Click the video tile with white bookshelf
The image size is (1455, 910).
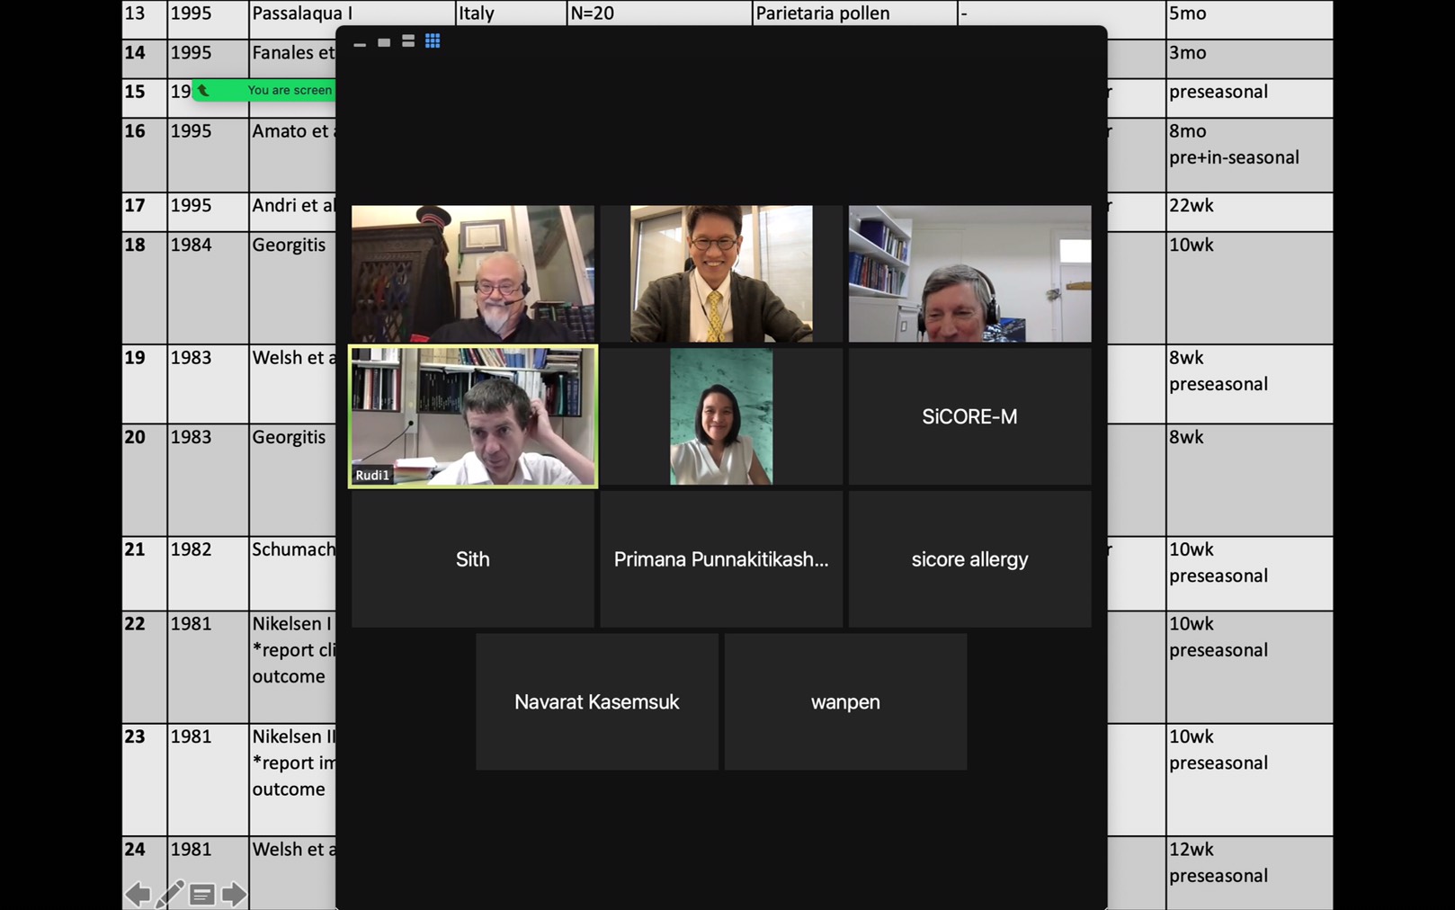click(969, 273)
